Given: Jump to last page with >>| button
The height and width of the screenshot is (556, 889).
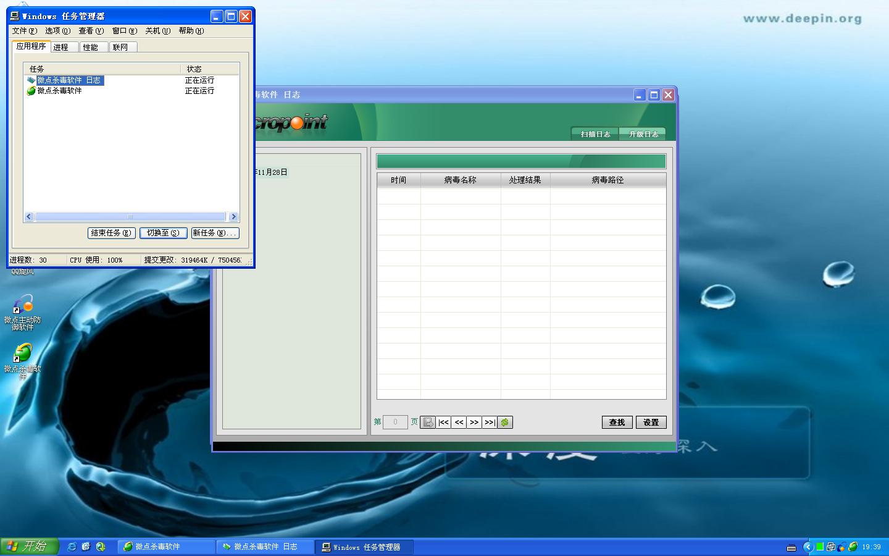Looking at the screenshot, I should pos(490,423).
